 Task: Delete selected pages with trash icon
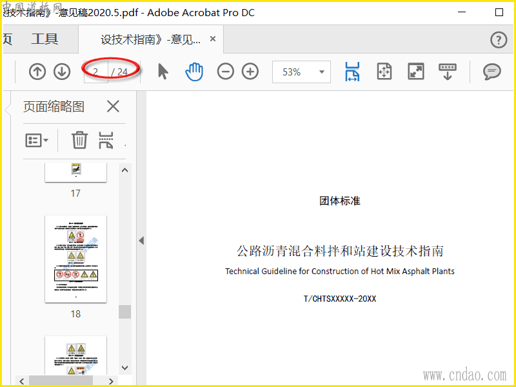(79, 140)
